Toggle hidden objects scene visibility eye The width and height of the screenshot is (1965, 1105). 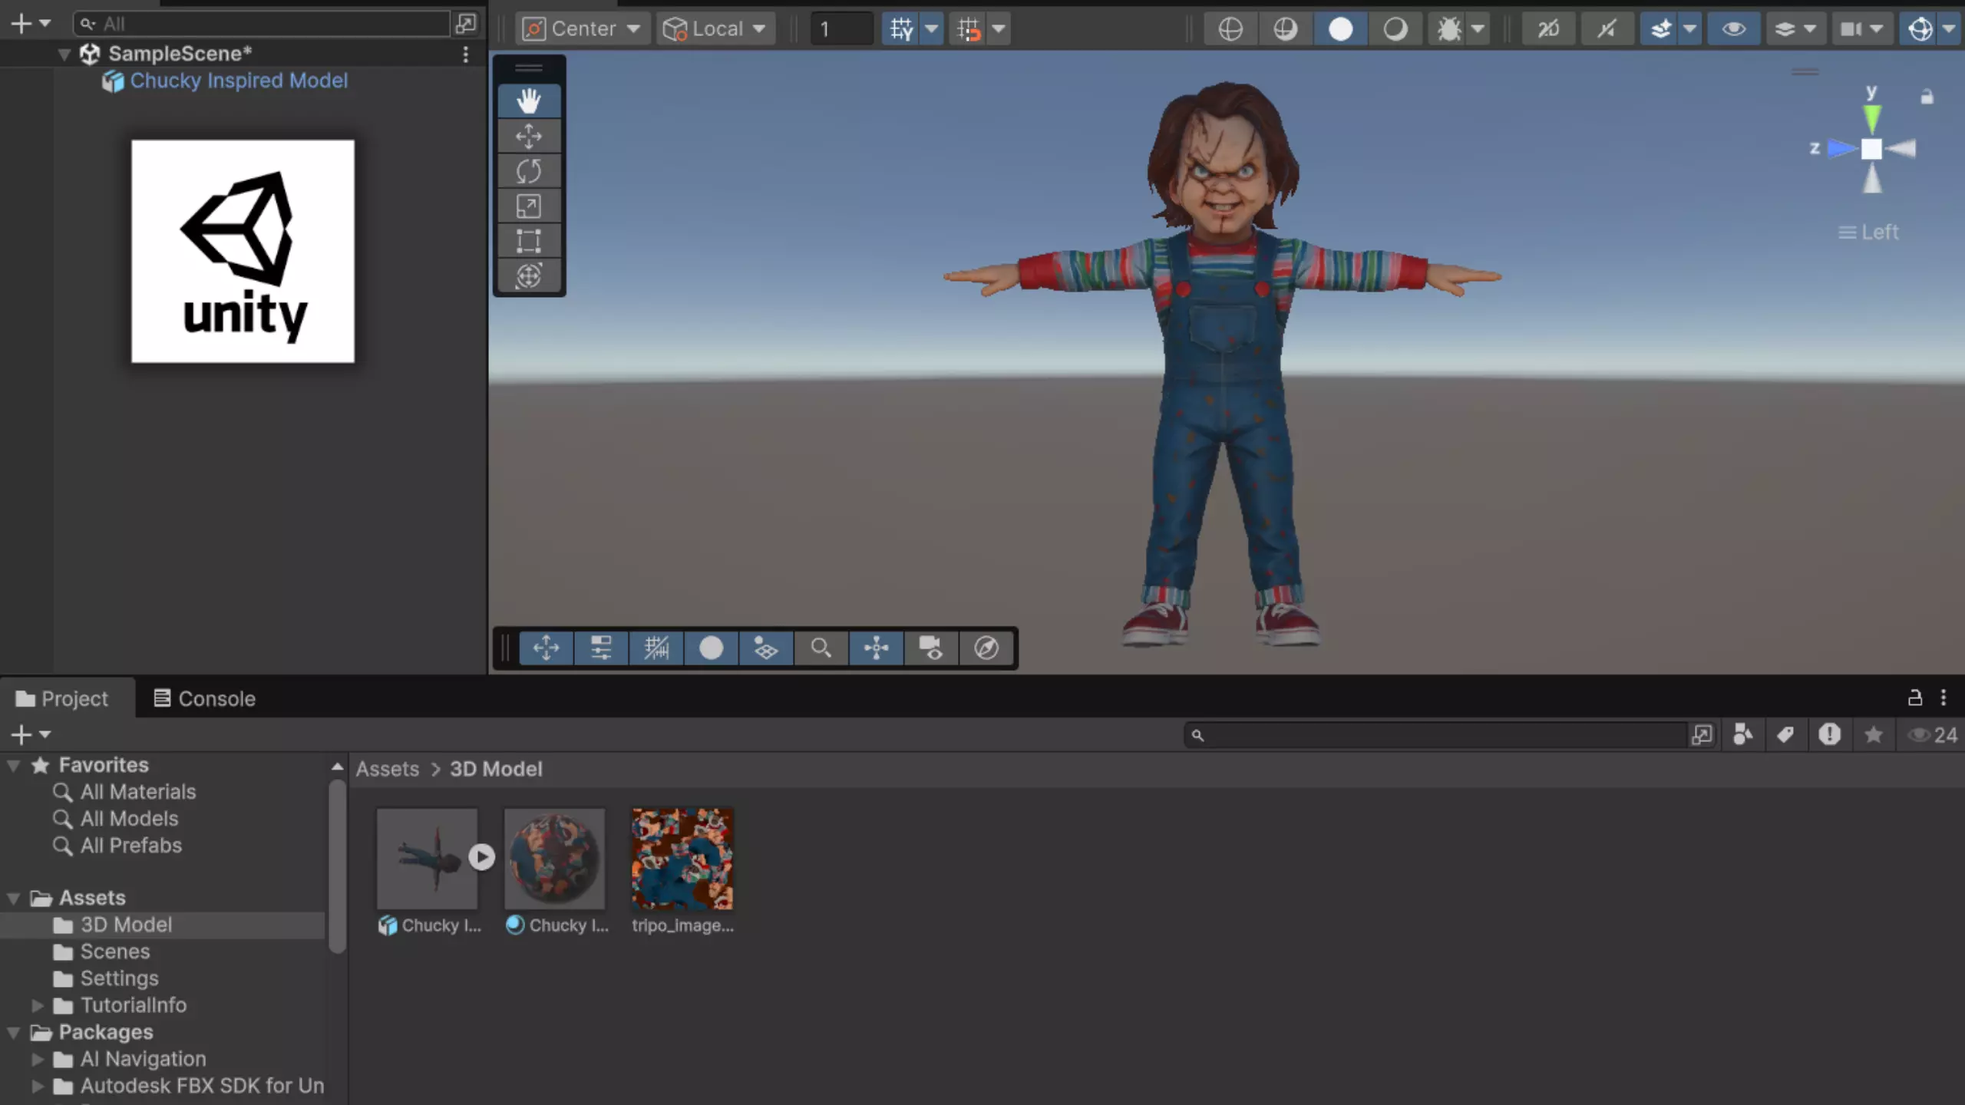(x=1734, y=29)
